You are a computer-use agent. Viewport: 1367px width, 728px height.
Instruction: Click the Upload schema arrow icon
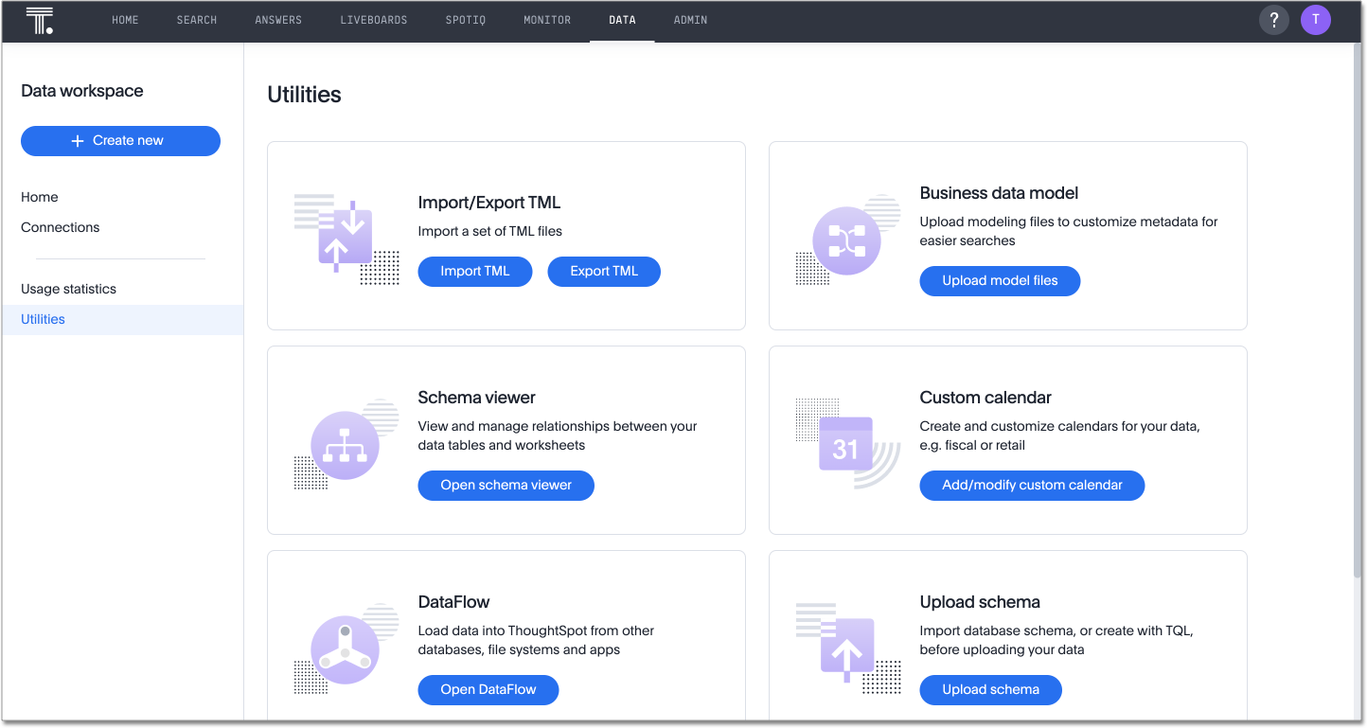(x=847, y=648)
